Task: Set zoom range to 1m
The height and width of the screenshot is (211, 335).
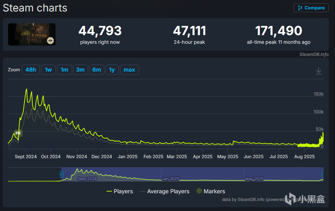Action: click(x=64, y=70)
